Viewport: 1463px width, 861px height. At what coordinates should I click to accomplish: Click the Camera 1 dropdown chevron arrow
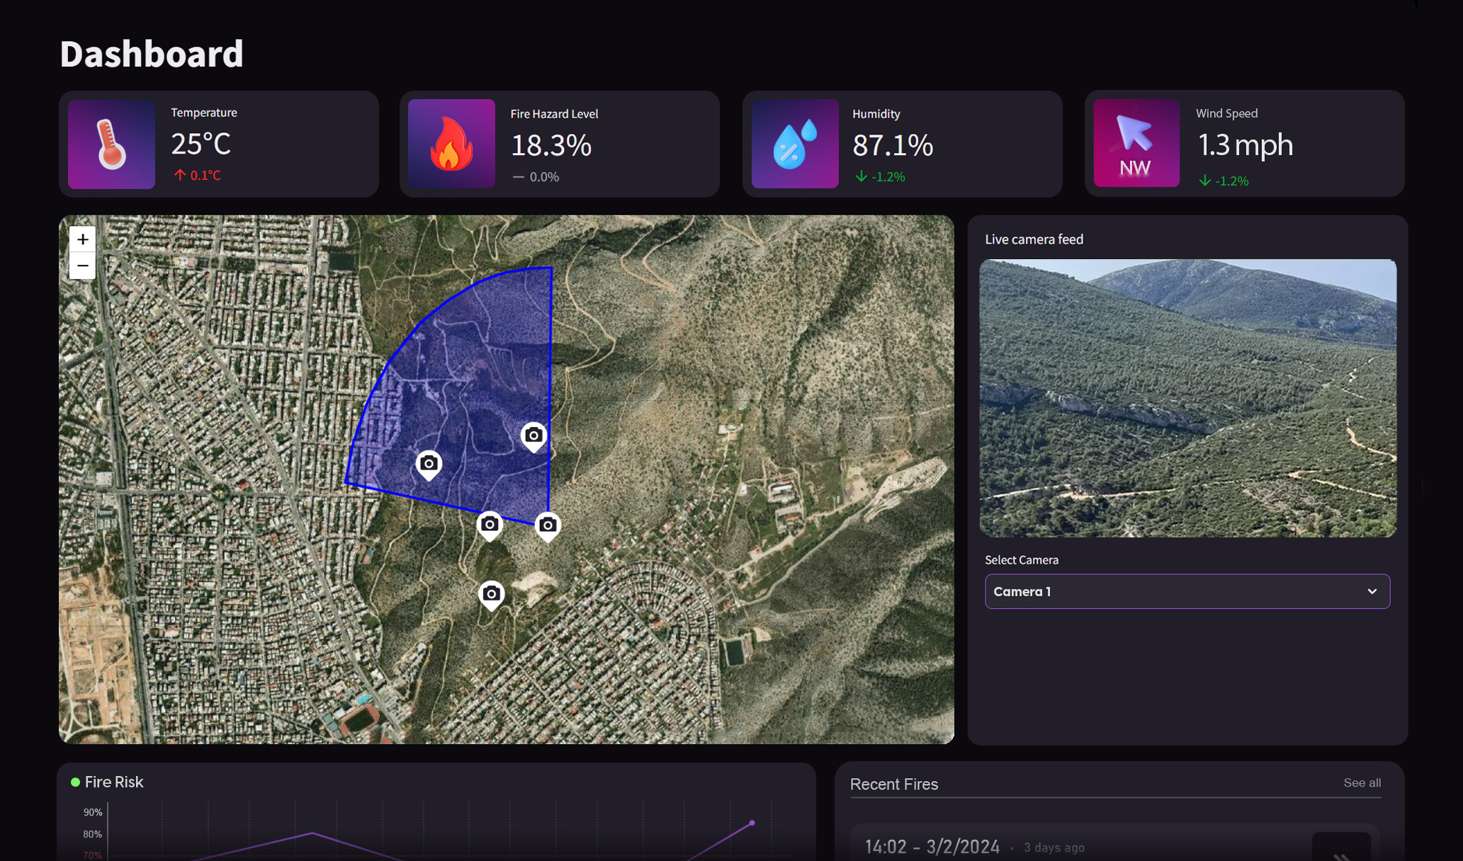[x=1372, y=591]
